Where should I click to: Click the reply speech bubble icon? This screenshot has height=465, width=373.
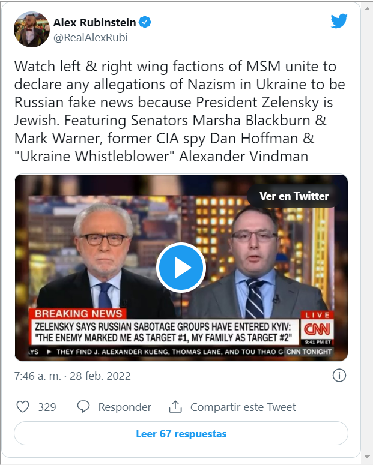point(84,407)
